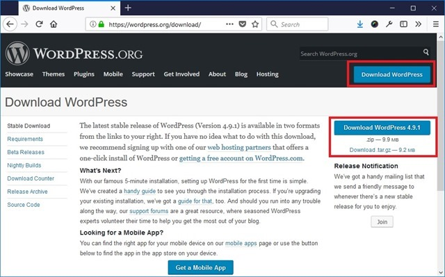Open the Themes menu item
This screenshot has width=445, height=277.
click(54, 74)
